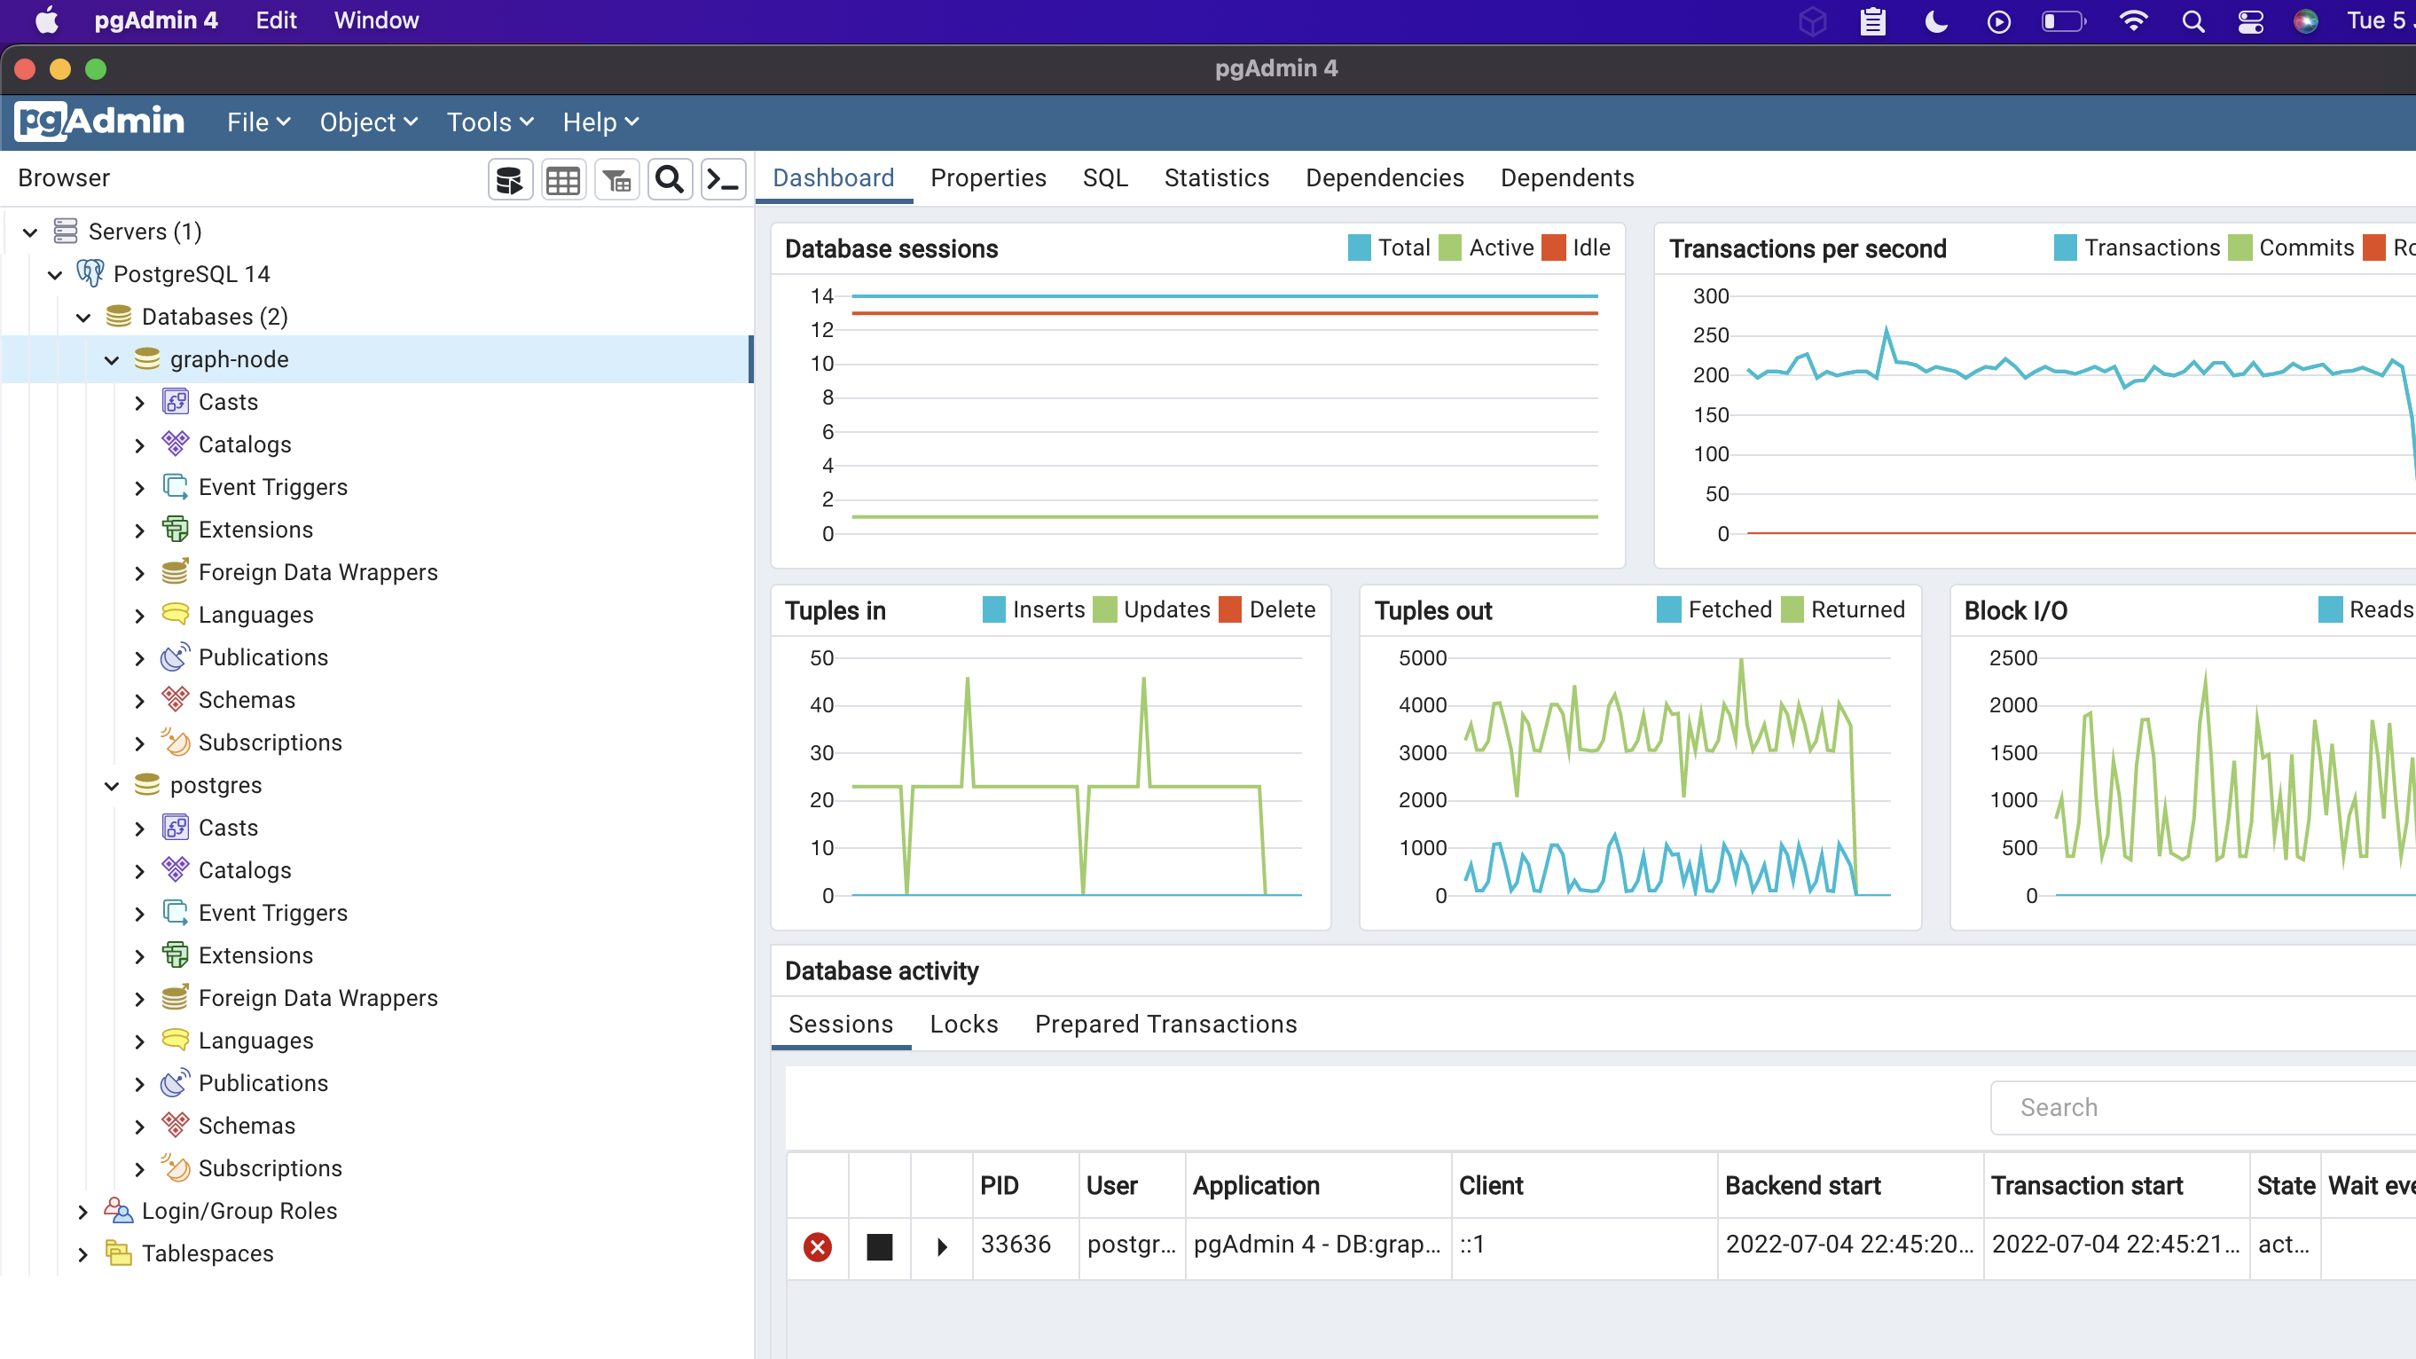This screenshot has height=1359, width=2416.
Task: Open the Prepared Transactions tab
Action: coord(1165,1025)
